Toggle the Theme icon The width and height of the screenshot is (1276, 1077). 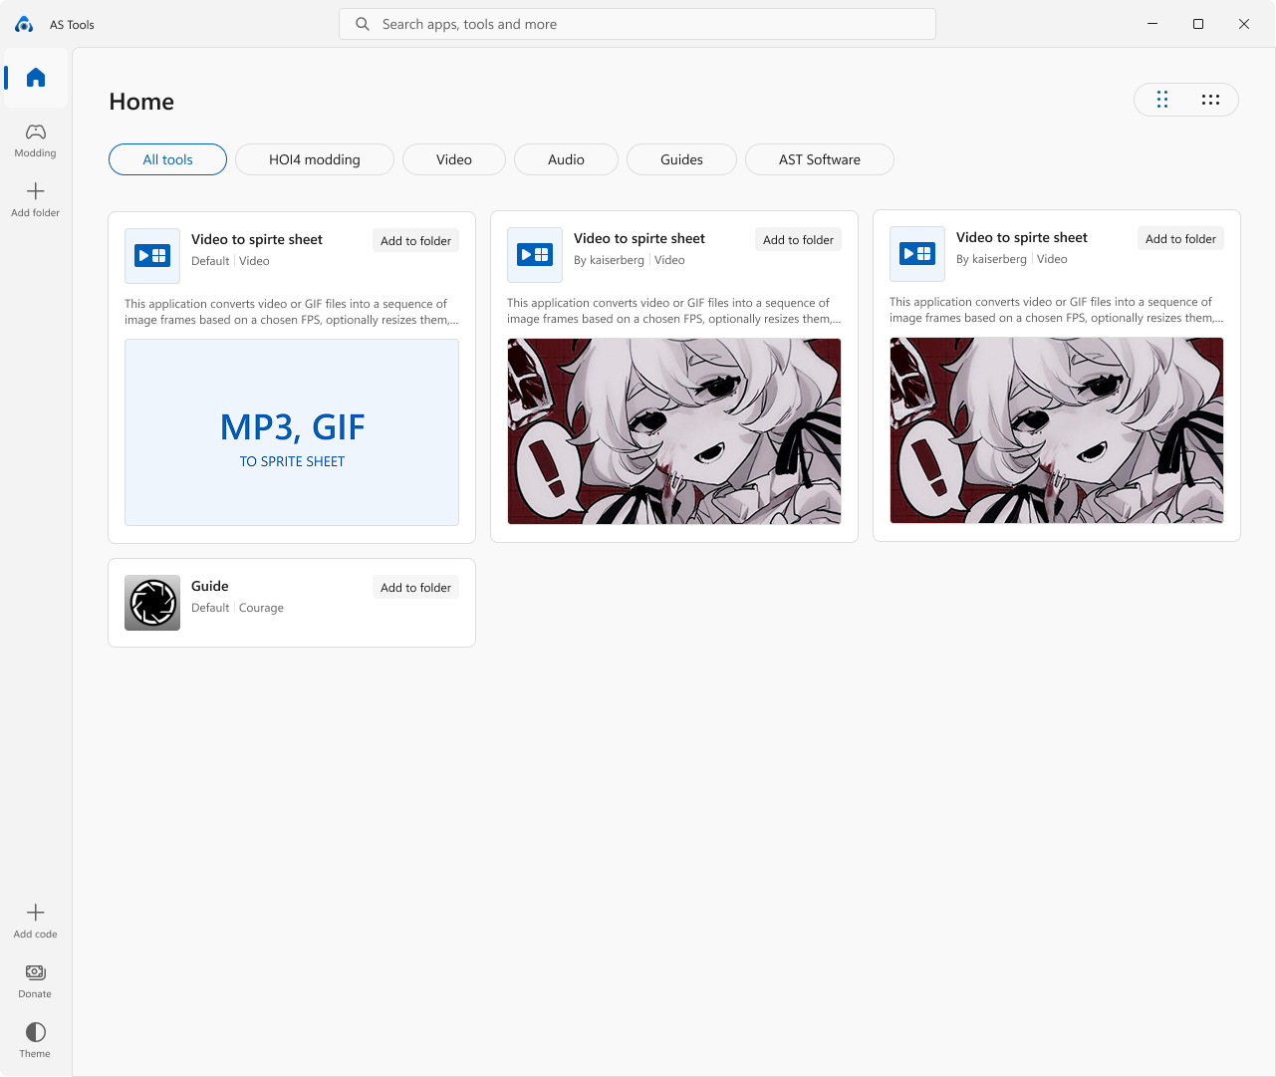(36, 1032)
